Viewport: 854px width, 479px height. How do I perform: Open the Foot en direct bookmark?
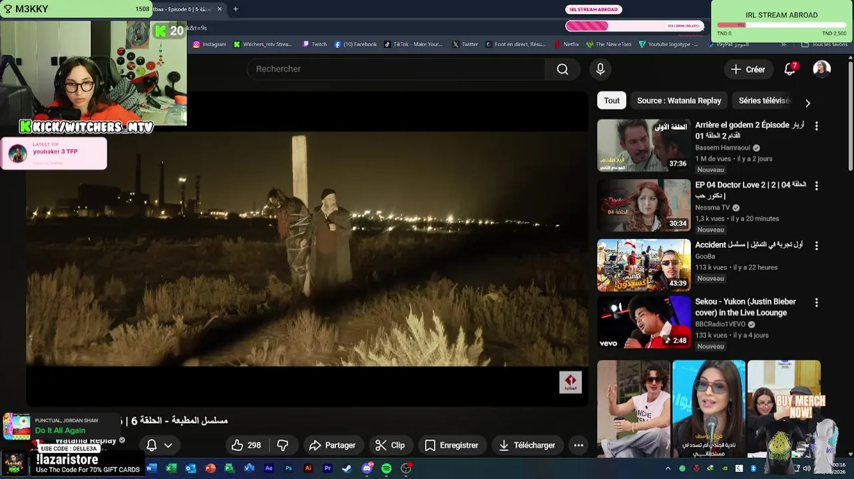[516, 45]
